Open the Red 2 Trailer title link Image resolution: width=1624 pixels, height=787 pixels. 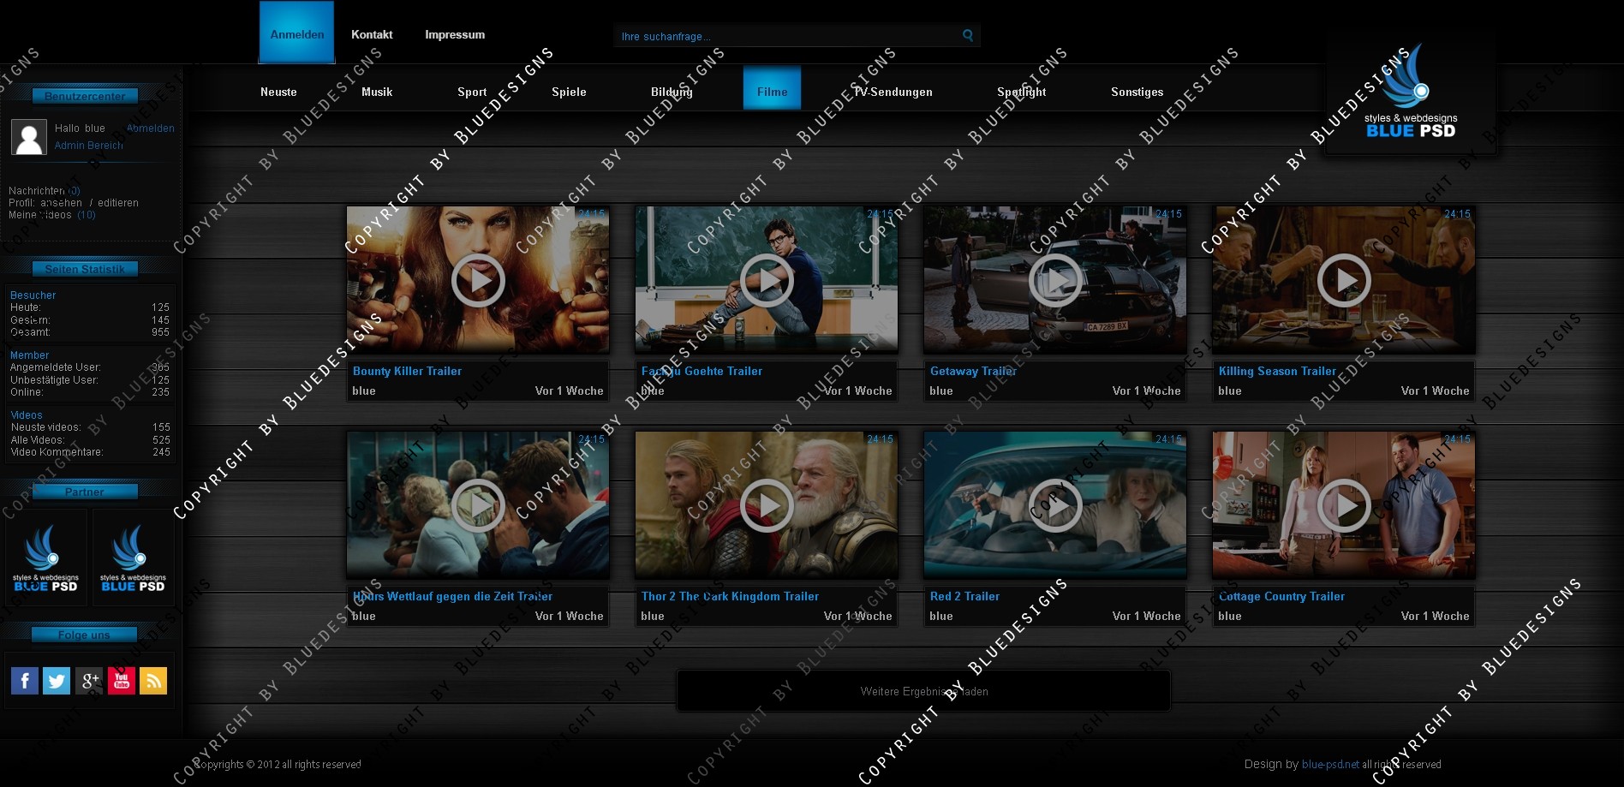point(964,596)
